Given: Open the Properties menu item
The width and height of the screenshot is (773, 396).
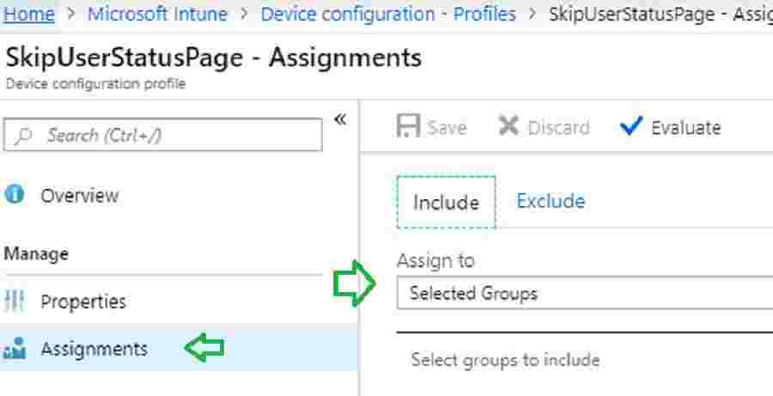Looking at the screenshot, I should 82,302.
